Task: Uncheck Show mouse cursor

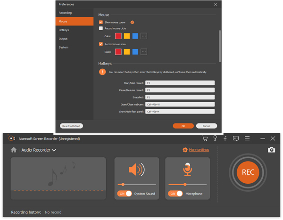Action: click(x=101, y=22)
